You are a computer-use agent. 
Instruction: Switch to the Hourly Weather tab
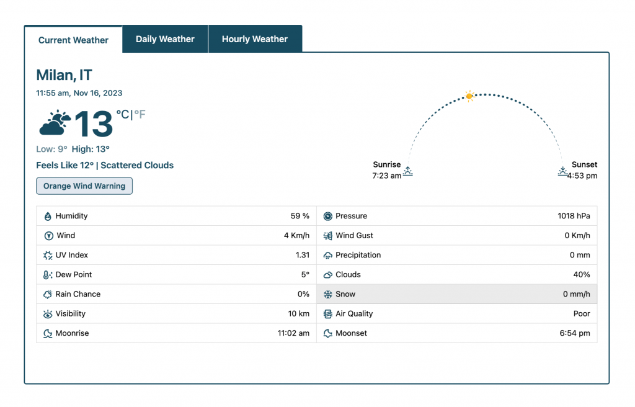coord(255,39)
